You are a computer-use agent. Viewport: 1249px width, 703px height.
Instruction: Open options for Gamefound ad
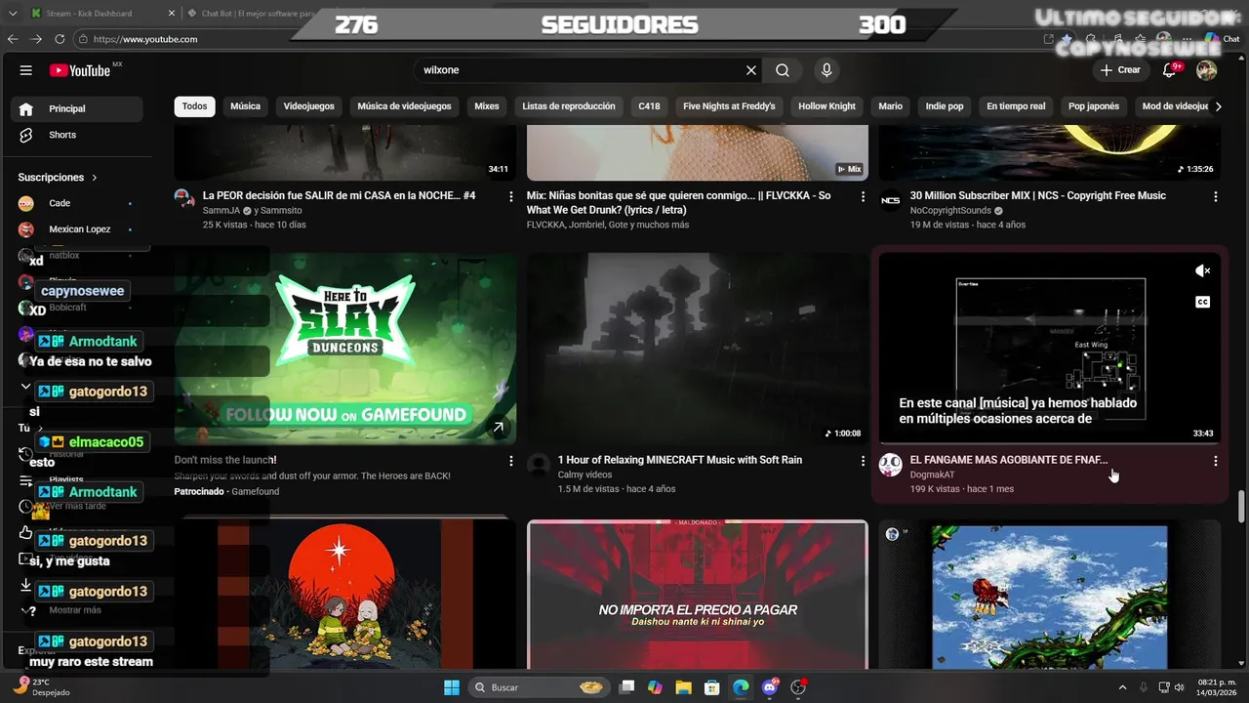tap(511, 460)
